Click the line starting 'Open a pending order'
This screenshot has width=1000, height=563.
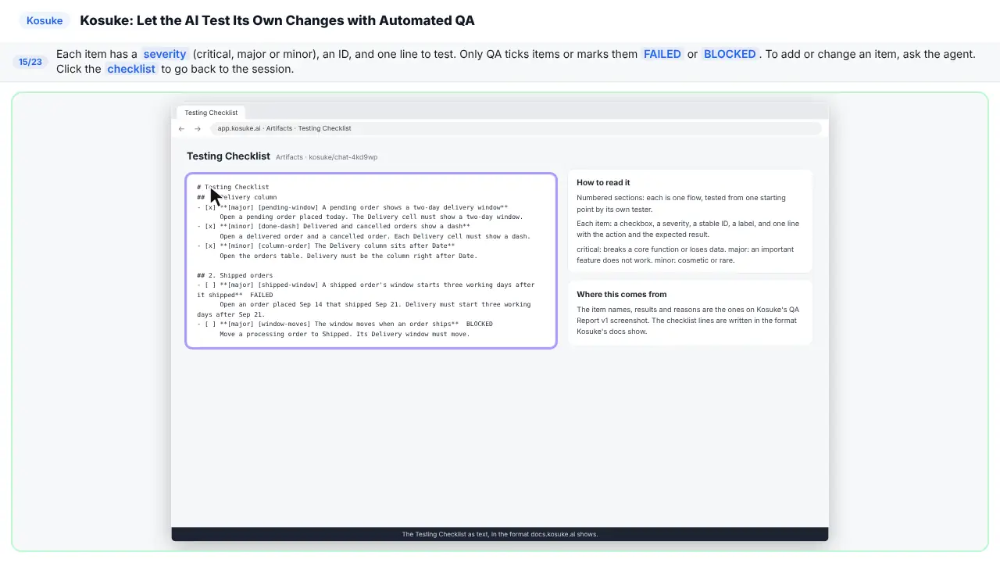[x=371, y=217]
